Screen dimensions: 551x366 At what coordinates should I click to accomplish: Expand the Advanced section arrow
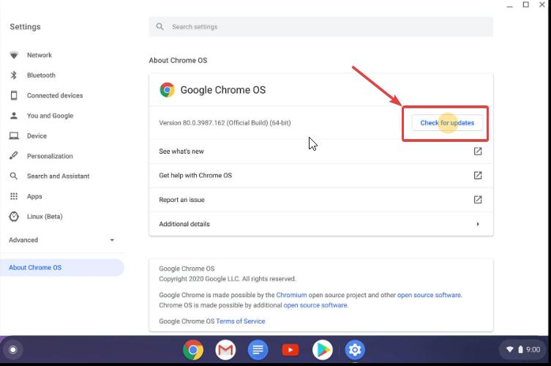(112, 240)
